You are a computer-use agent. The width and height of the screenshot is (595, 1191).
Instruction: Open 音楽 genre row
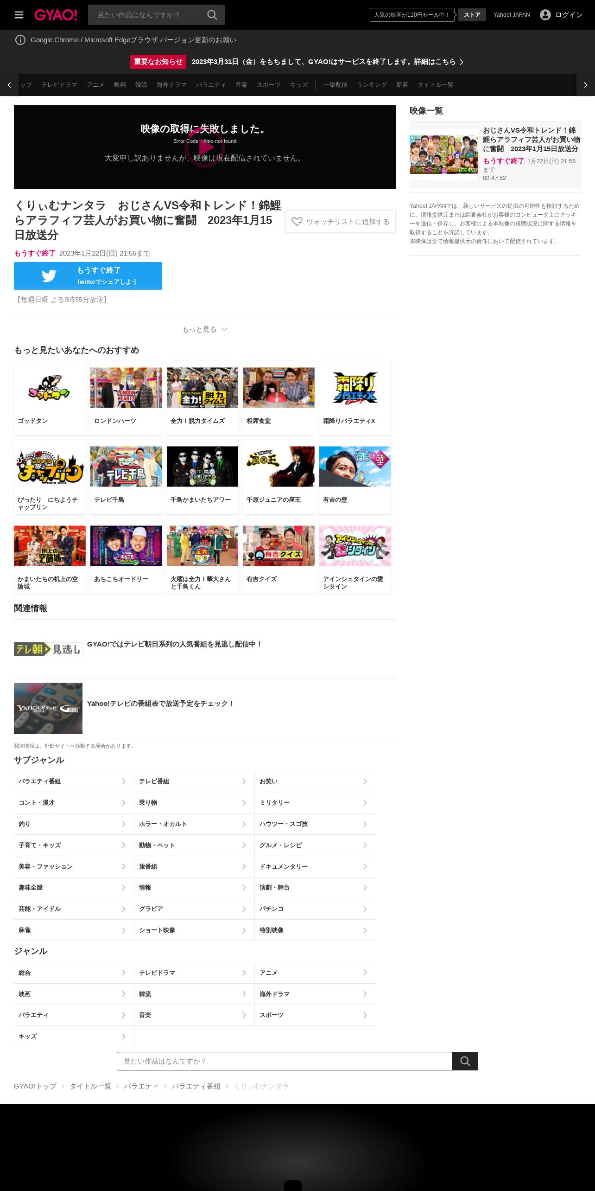pyautogui.click(x=194, y=1015)
